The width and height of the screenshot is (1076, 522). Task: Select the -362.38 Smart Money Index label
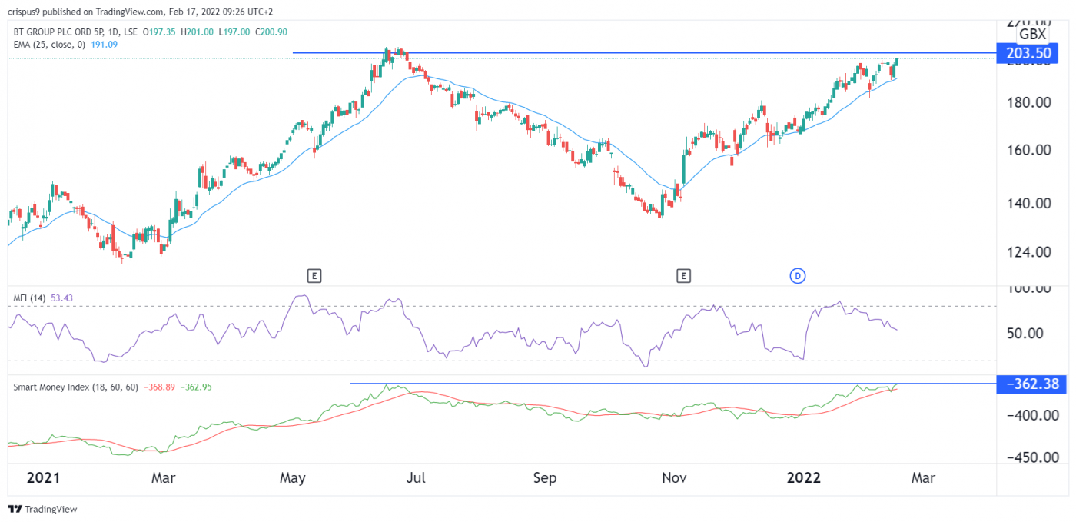coord(1032,384)
